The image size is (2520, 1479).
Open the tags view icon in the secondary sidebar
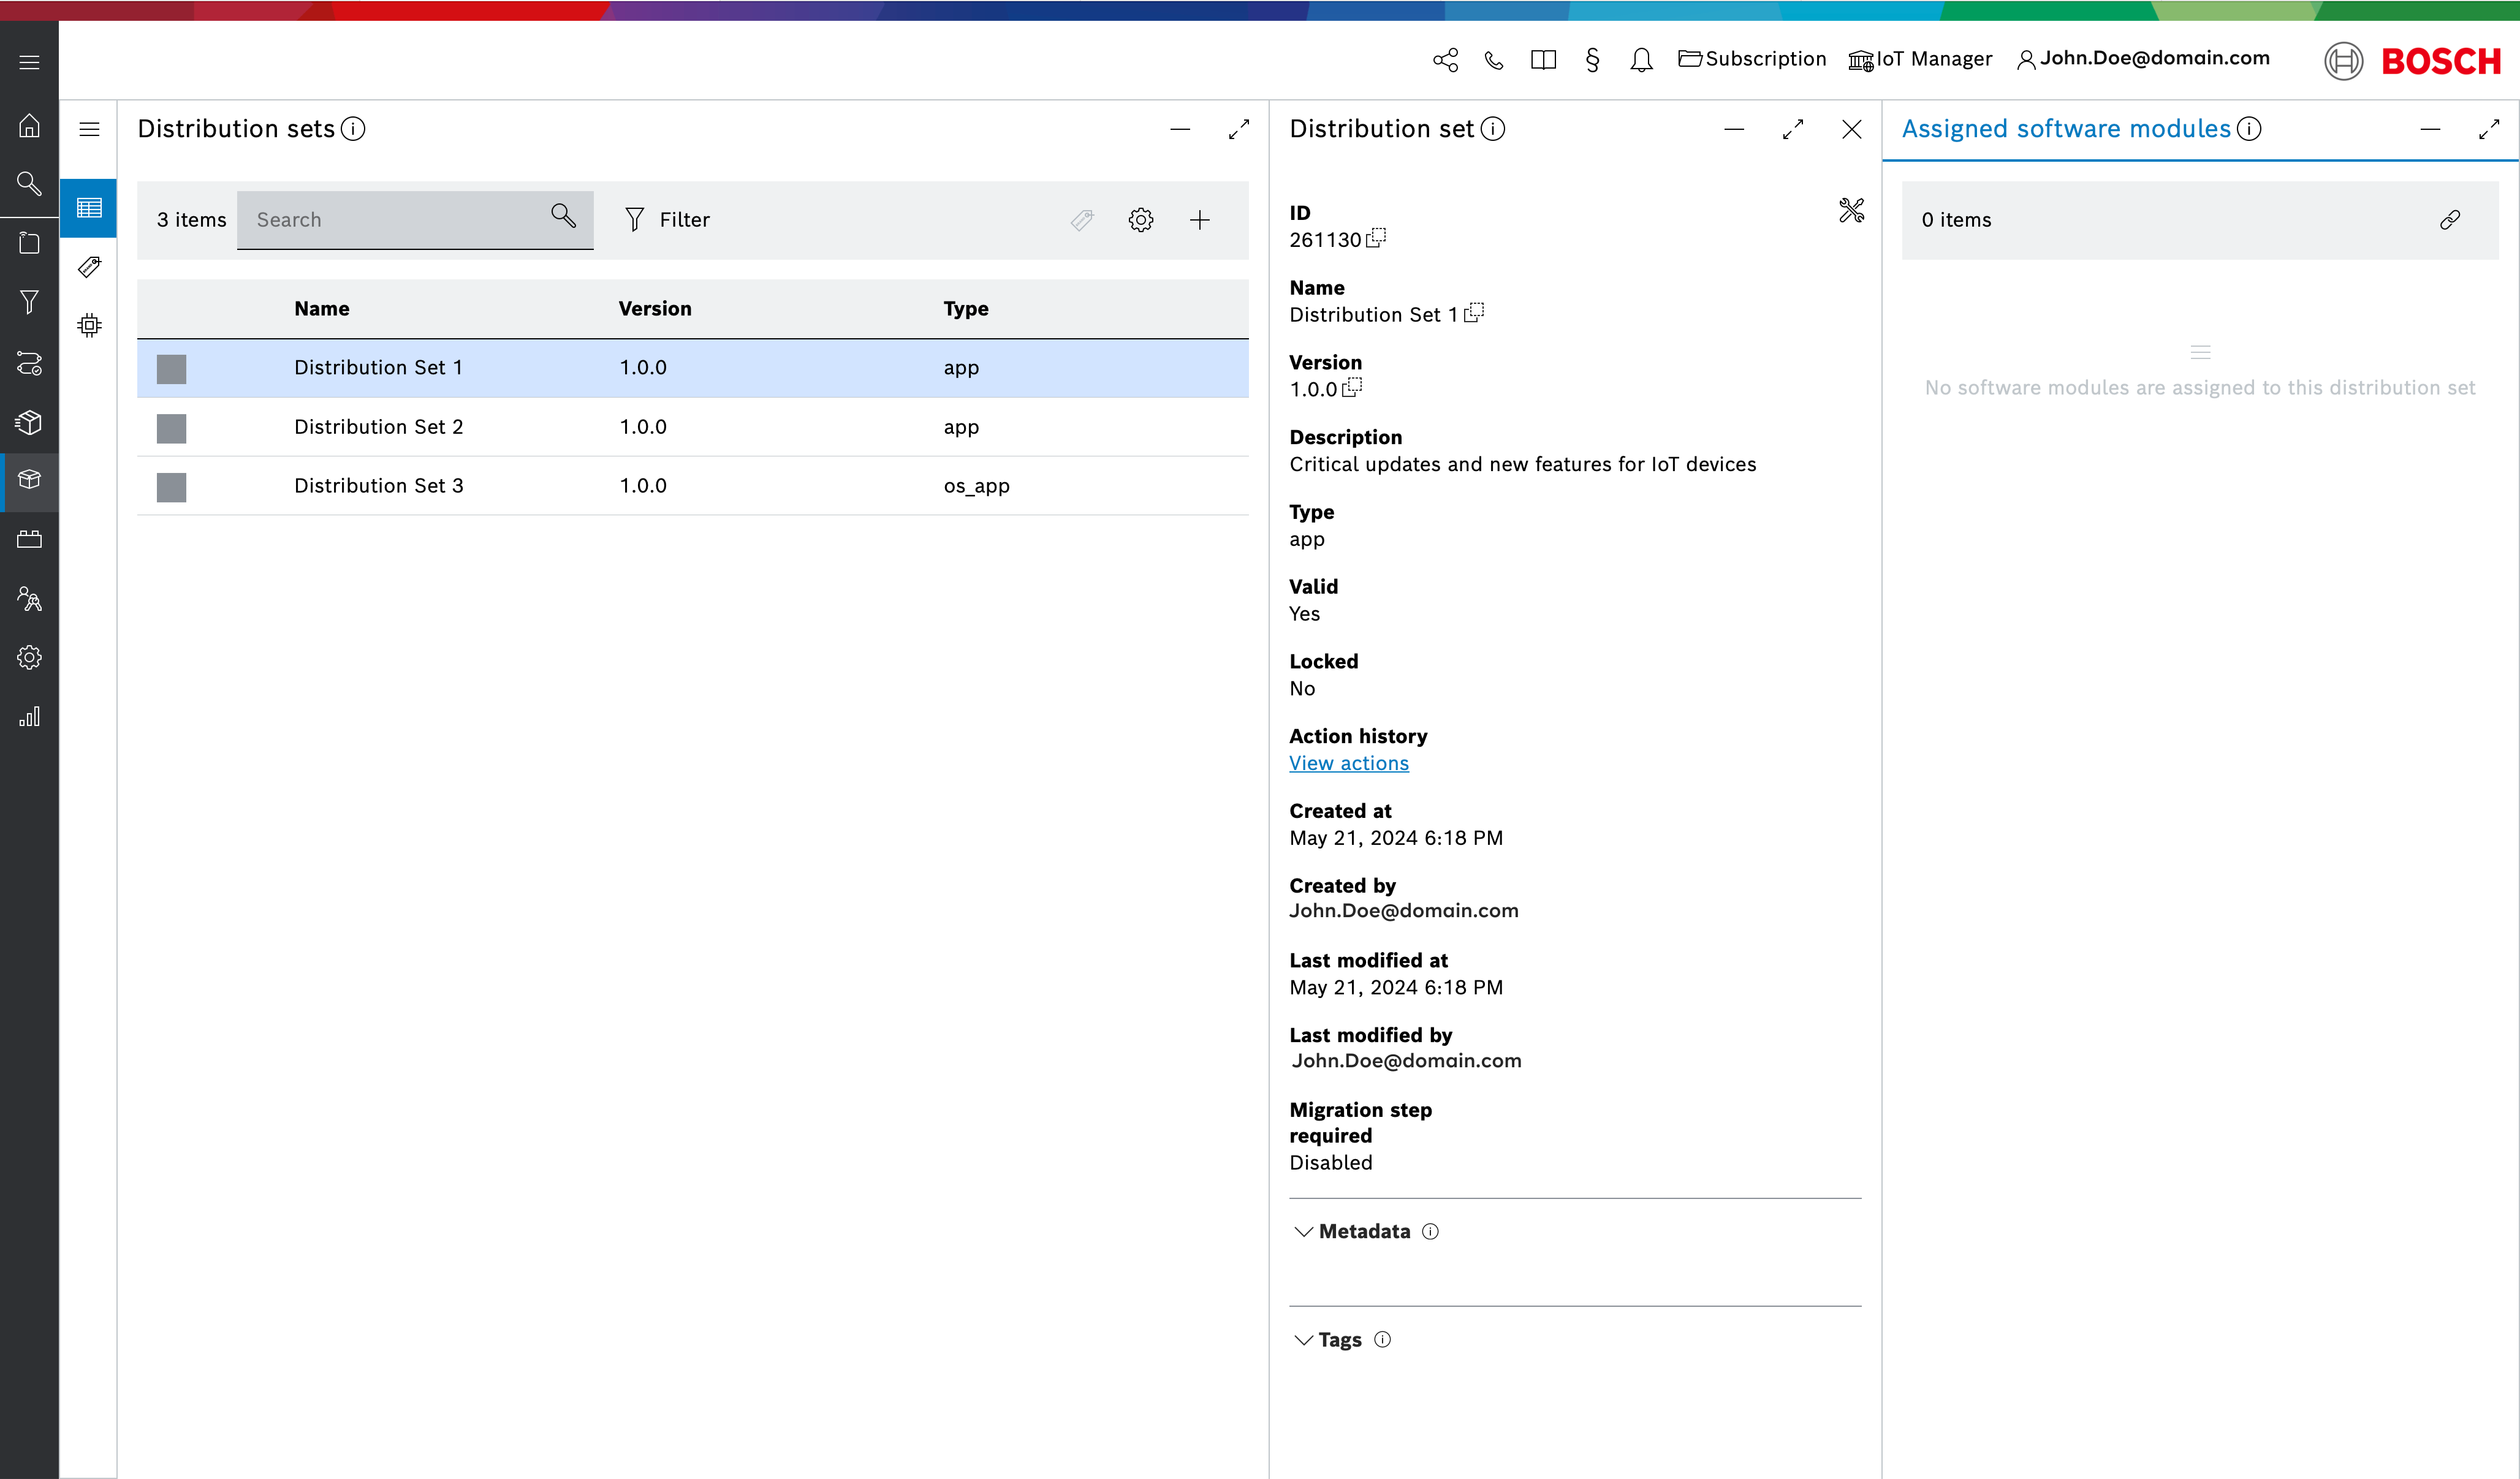(89, 267)
